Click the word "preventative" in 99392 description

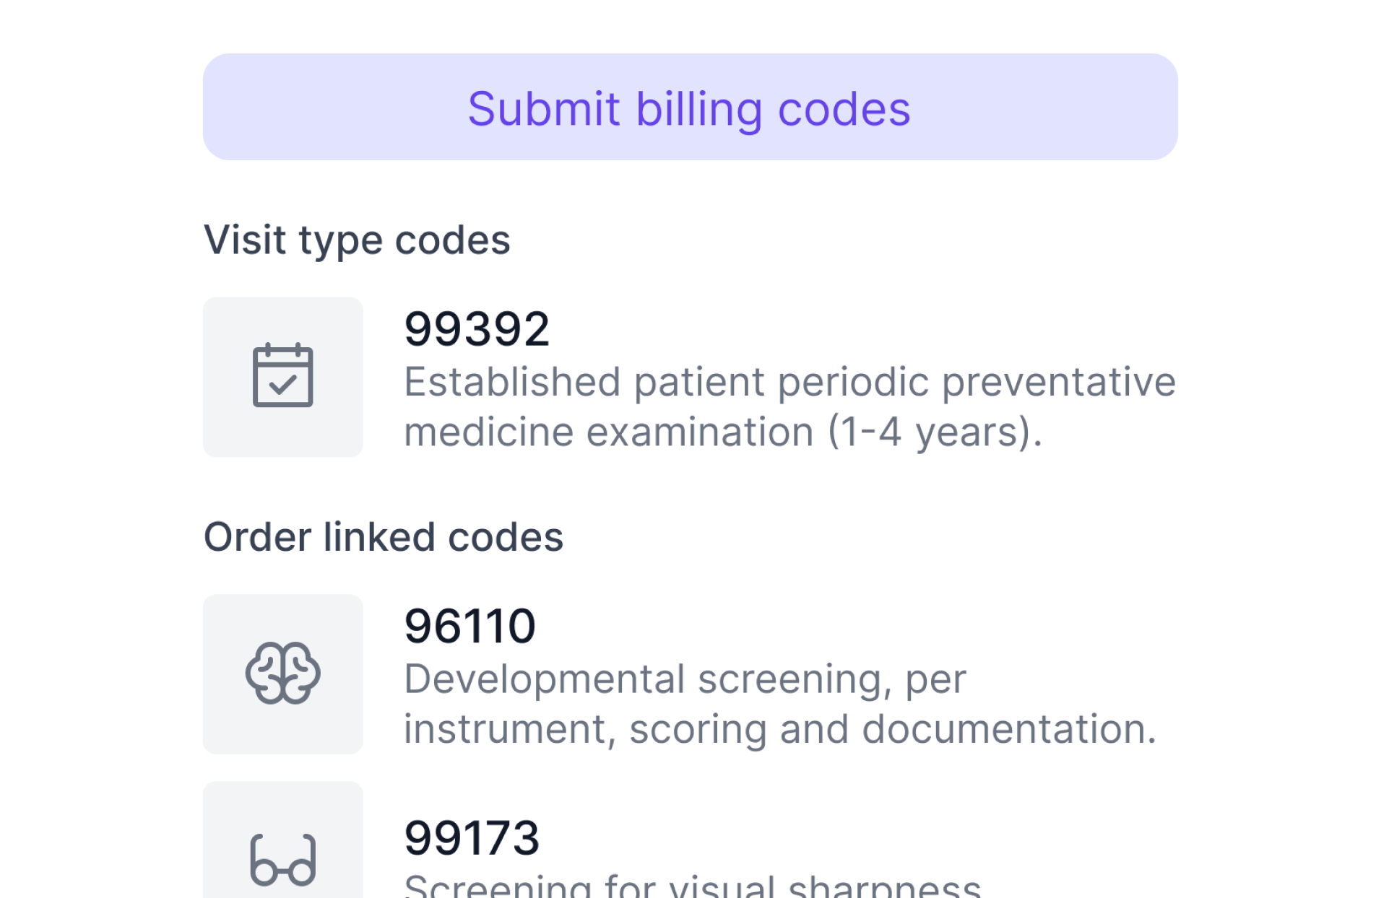tap(1058, 382)
